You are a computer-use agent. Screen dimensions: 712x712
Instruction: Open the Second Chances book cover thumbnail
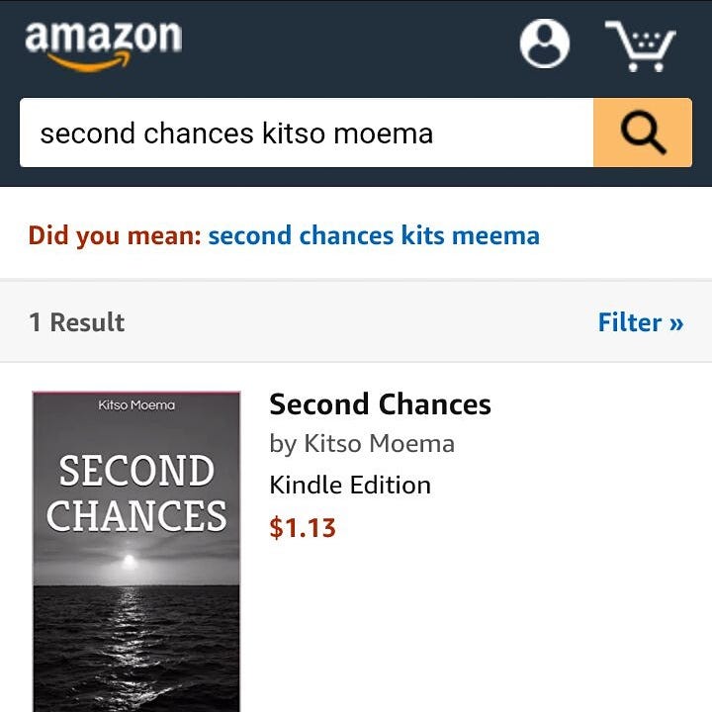[x=136, y=550]
